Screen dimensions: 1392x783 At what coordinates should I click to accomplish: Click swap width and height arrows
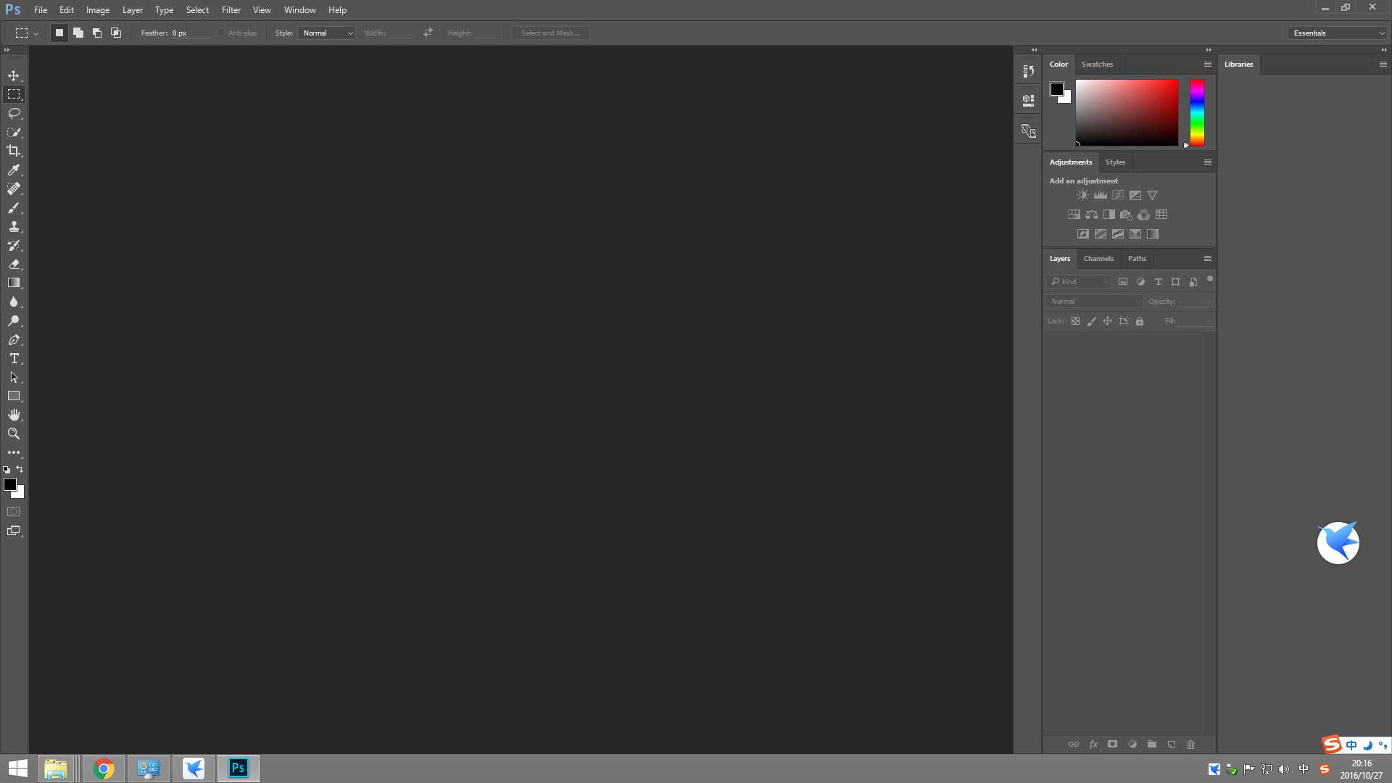pyautogui.click(x=428, y=33)
